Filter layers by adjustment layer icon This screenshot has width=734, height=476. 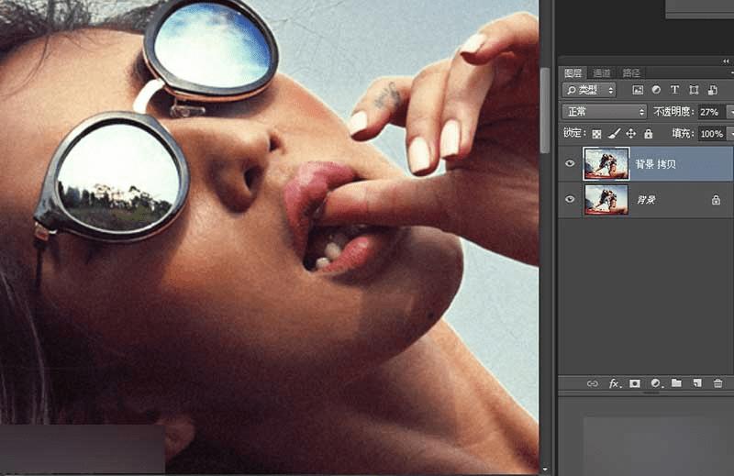click(656, 89)
